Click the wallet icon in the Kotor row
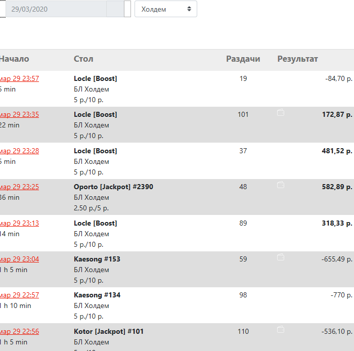 (281, 330)
